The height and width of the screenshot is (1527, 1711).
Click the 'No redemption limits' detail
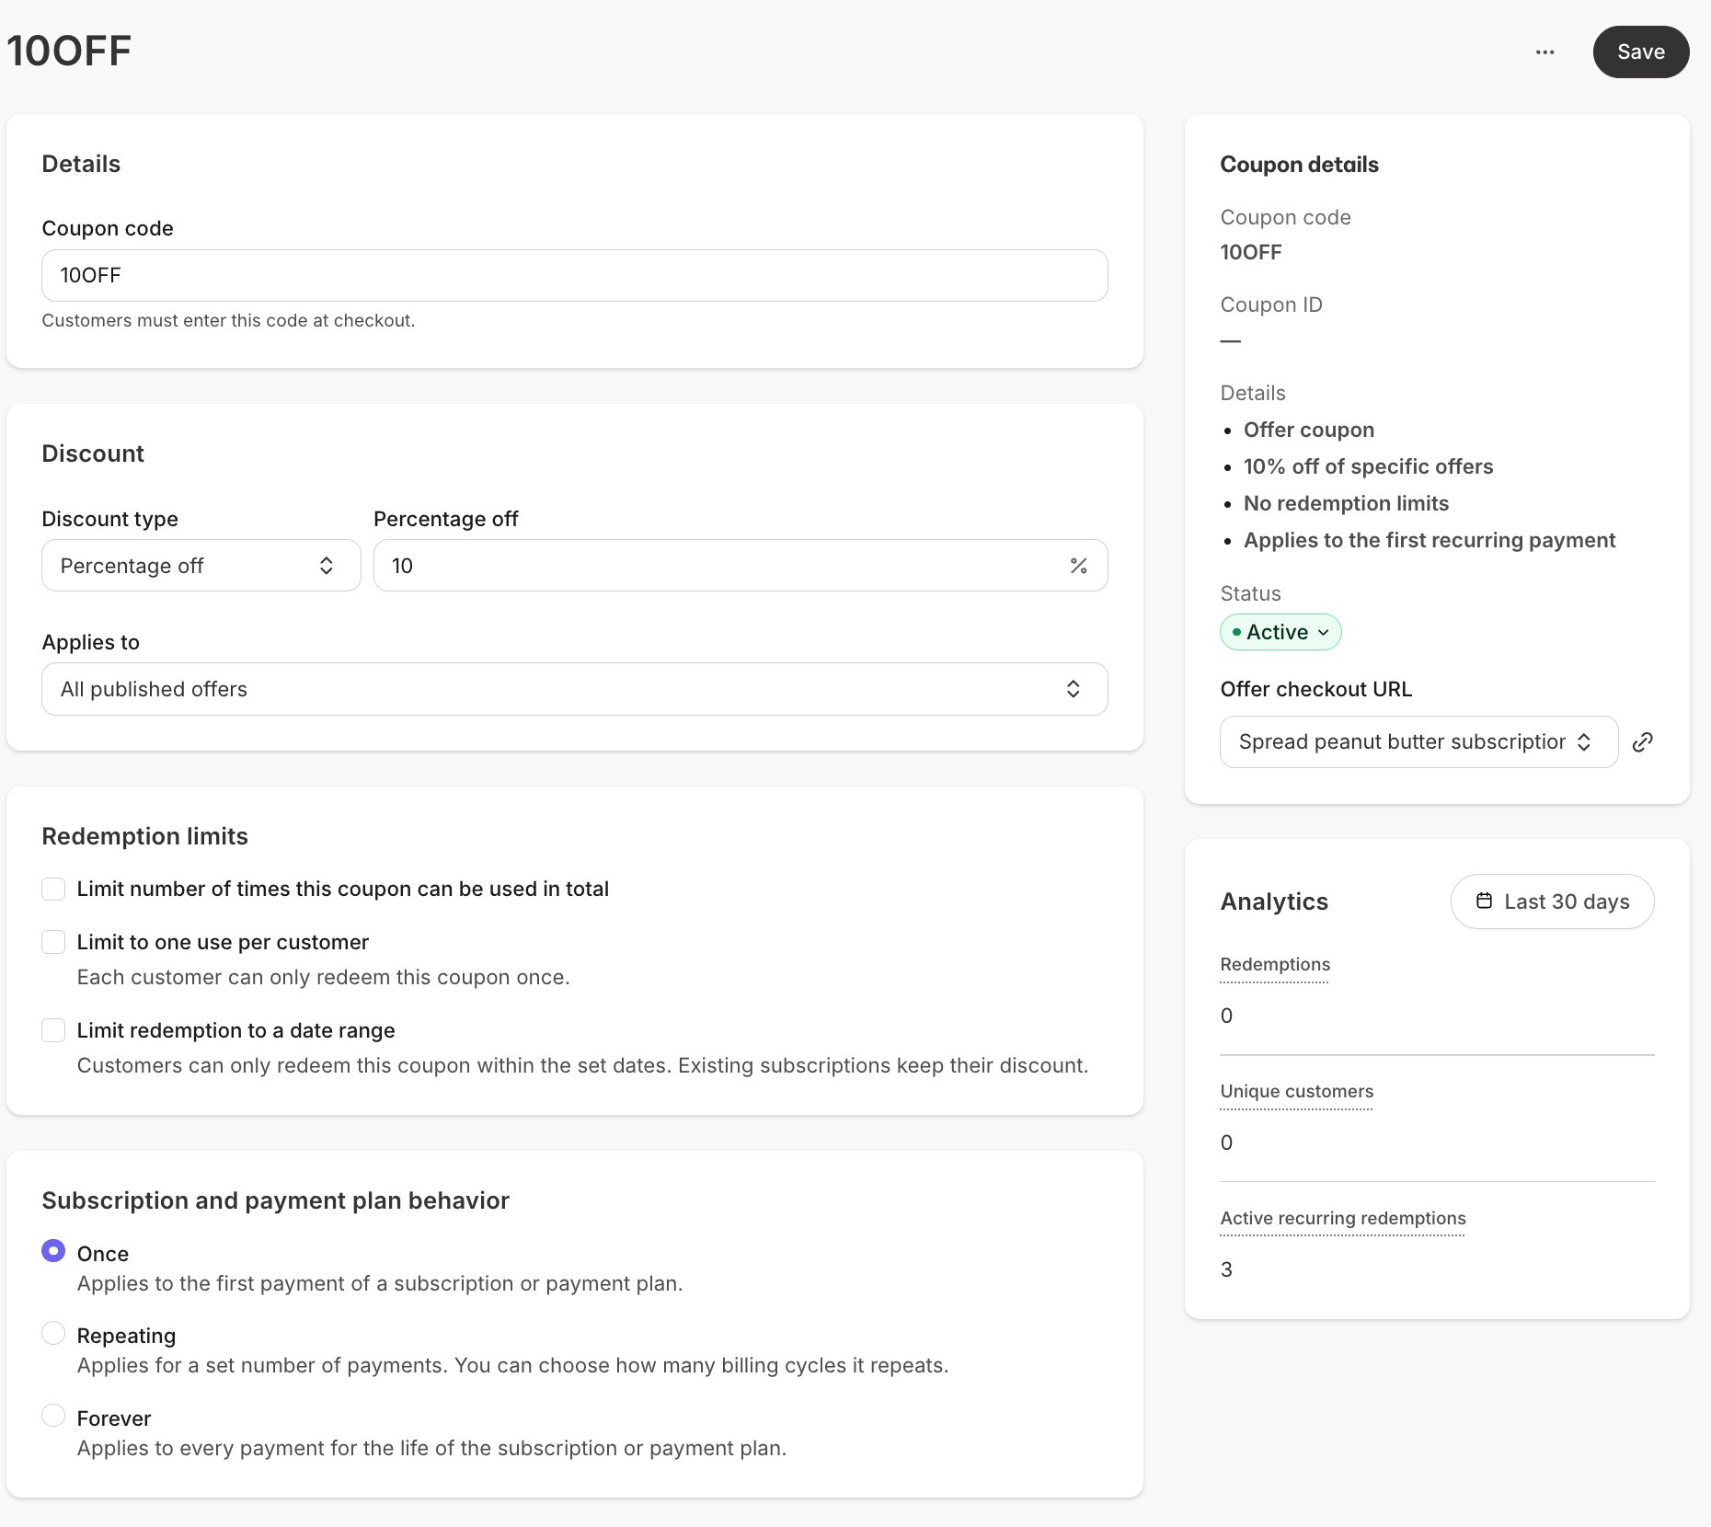[1347, 504]
